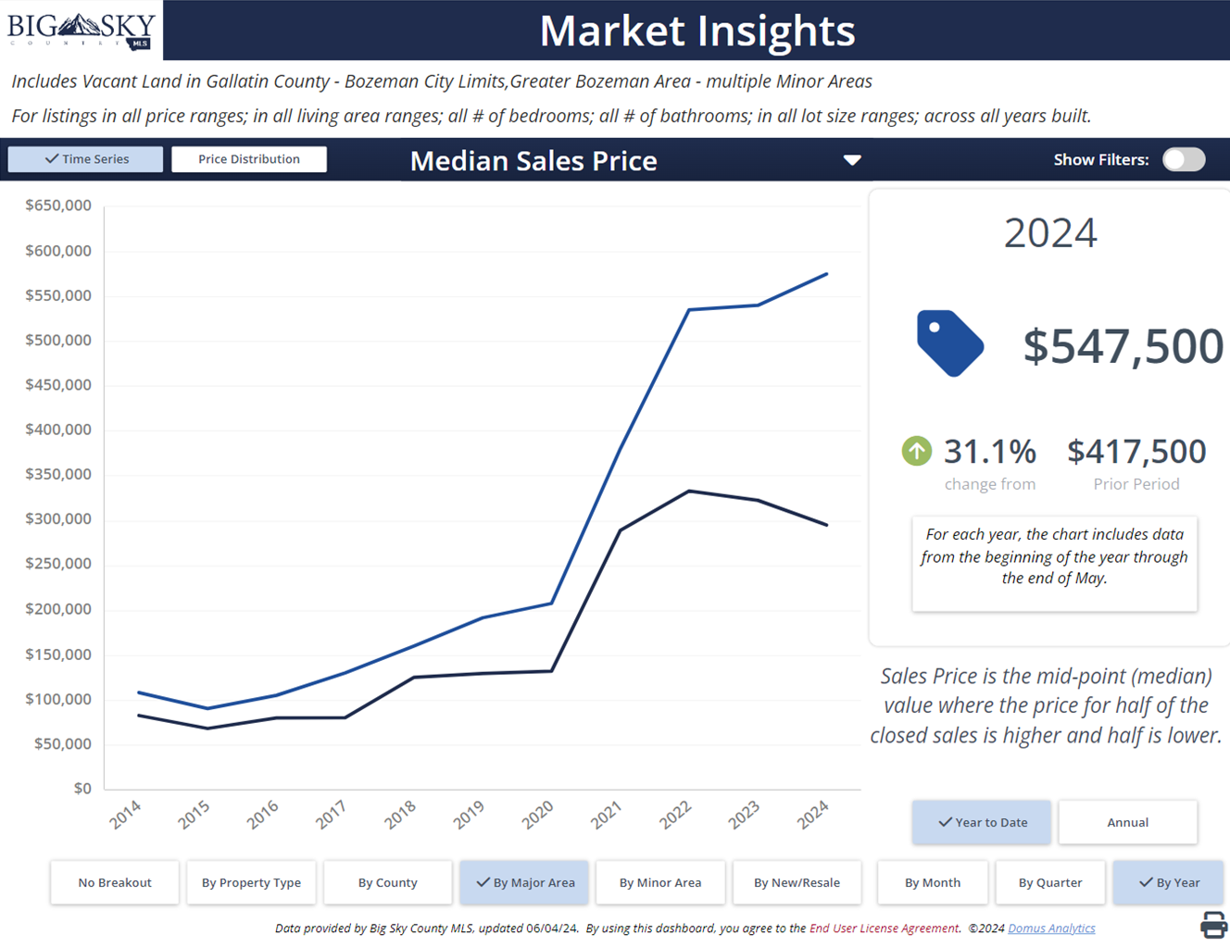The height and width of the screenshot is (947, 1230).
Task: Click the green up-arrow change indicator
Action: click(x=916, y=451)
